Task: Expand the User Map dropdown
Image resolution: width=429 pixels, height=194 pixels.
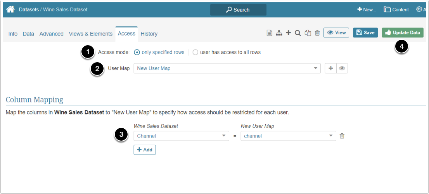Action: [227, 68]
